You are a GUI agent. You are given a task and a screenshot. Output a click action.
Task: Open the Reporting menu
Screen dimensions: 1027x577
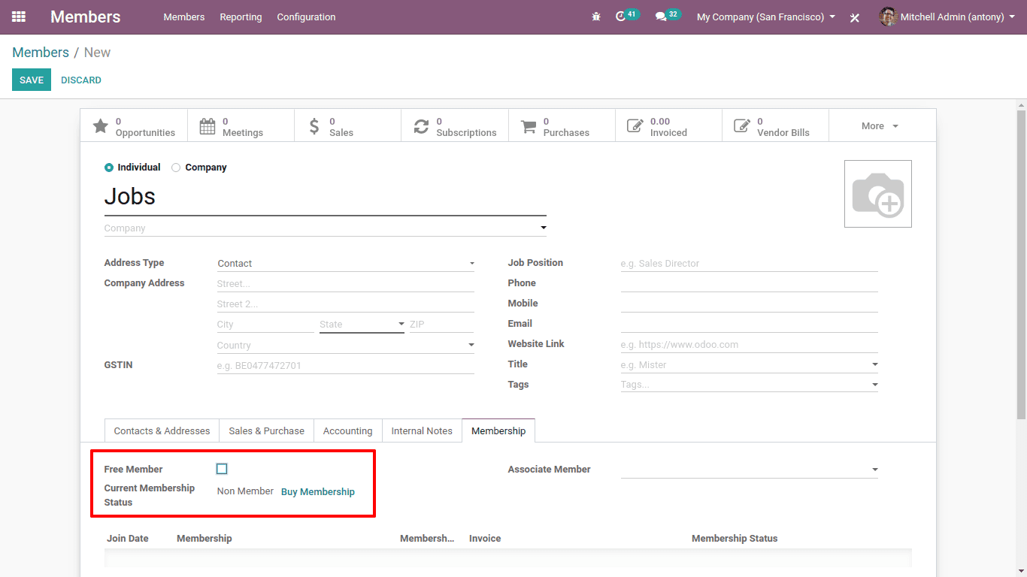pyautogui.click(x=241, y=17)
